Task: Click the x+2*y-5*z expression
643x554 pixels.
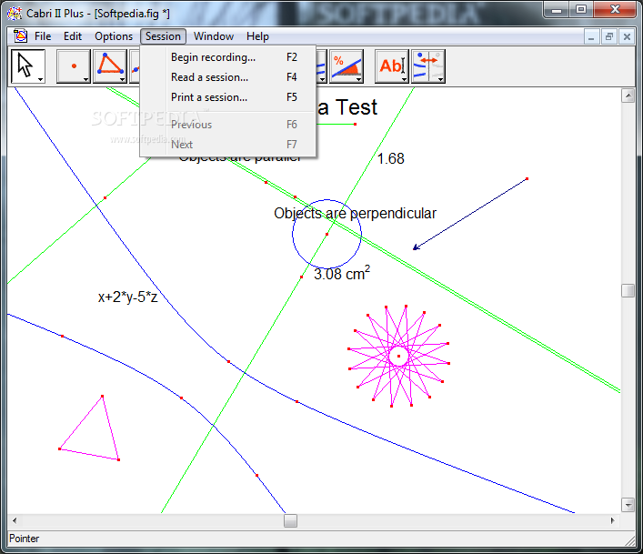Action: (x=127, y=297)
